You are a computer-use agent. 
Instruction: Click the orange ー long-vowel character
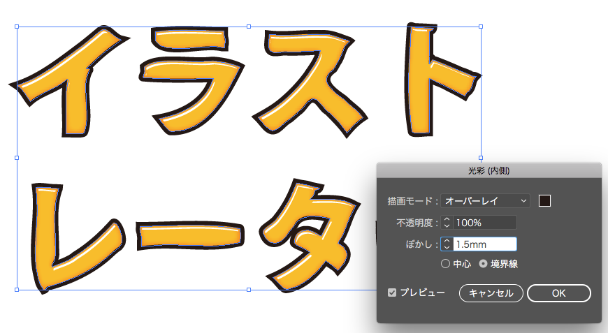coord(190,236)
